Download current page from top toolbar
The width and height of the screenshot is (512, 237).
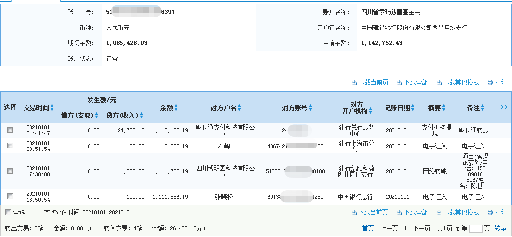coord(370,82)
